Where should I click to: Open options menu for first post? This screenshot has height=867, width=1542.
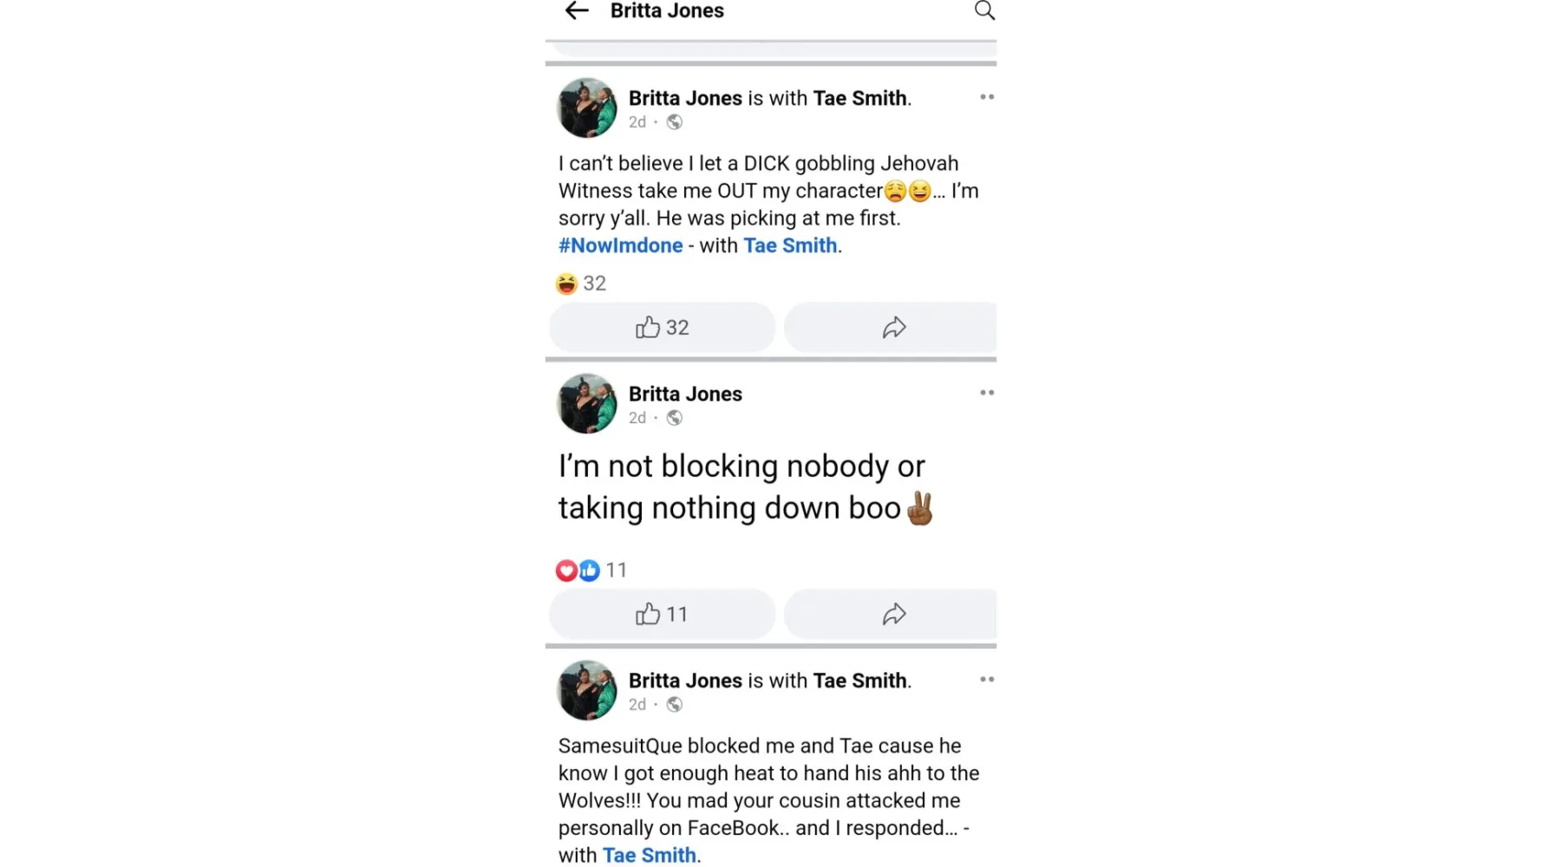986,97
